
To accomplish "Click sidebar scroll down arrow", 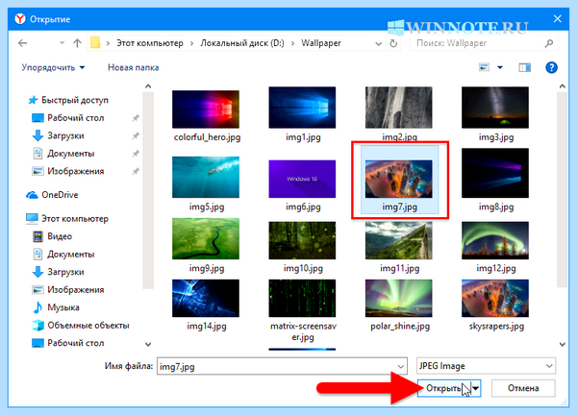I will pos(148,345).
